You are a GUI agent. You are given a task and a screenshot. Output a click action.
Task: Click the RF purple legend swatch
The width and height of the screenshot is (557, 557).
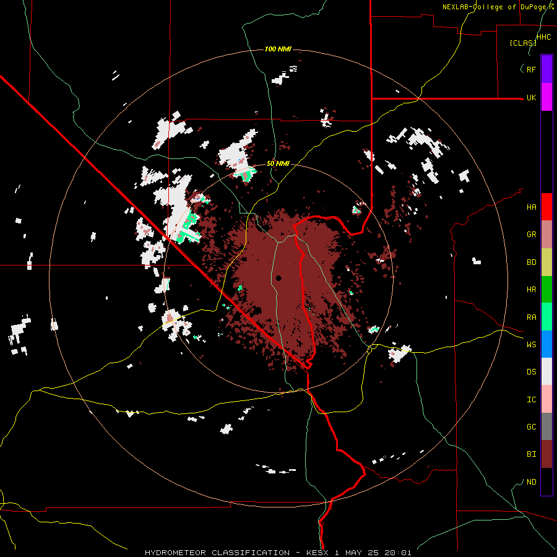(546, 69)
